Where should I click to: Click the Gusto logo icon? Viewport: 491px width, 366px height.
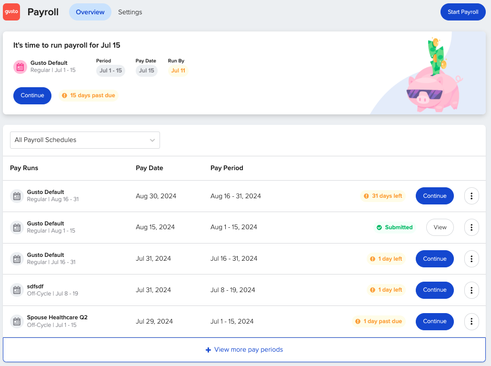11,11
